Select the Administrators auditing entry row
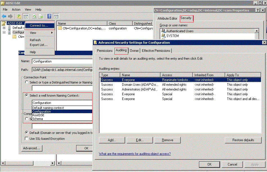Viewport: 267px width, 172px height. 181,89
